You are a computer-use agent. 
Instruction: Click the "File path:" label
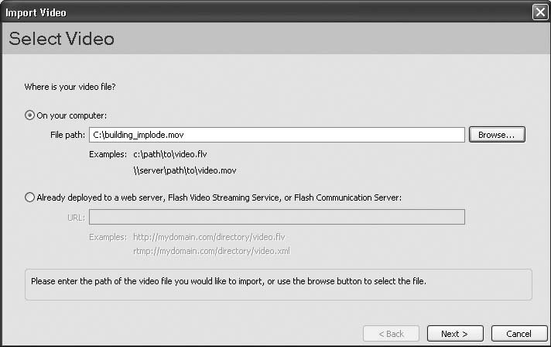pos(67,135)
